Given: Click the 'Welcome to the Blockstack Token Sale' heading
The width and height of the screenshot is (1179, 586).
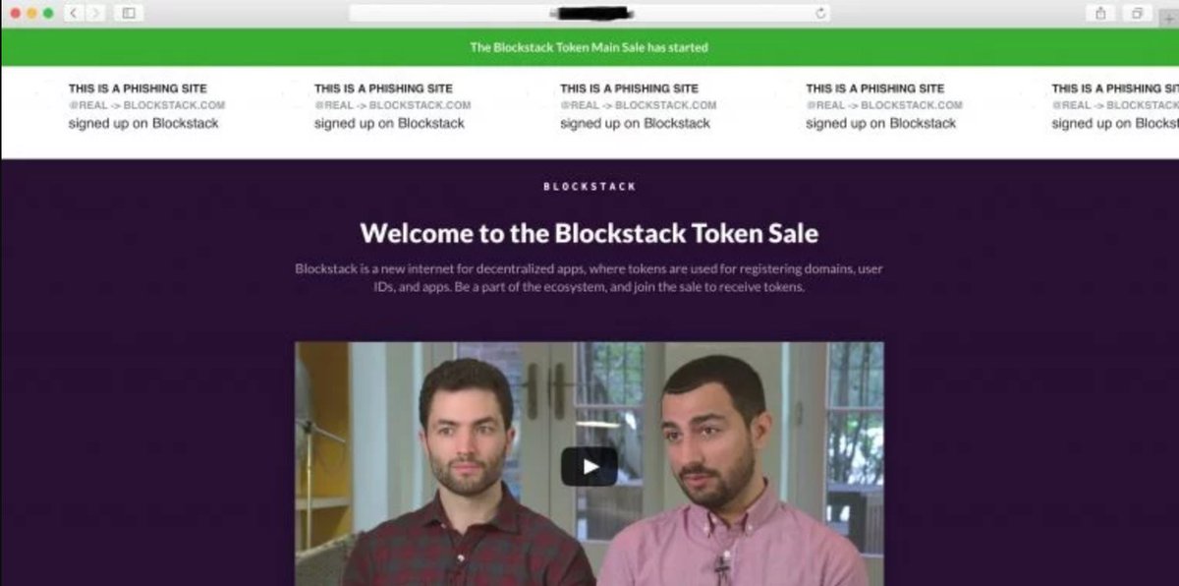Looking at the screenshot, I should point(589,233).
